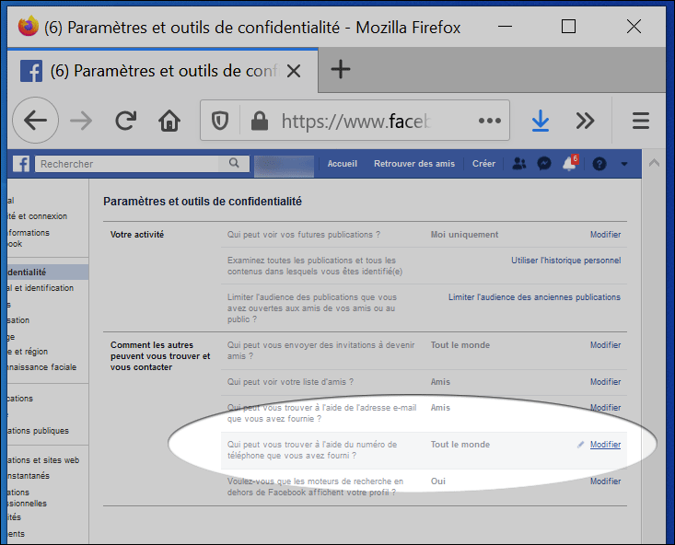Open the tracking protection shield icon
675x545 pixels.
221,121
